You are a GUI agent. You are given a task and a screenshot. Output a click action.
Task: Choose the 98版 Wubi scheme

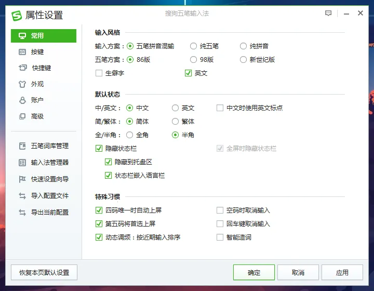tap(194, 60)
